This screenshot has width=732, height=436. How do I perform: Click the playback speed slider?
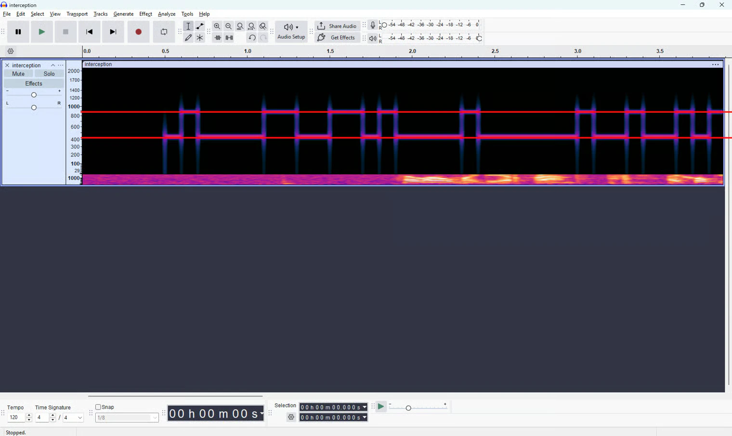(x=418, y=408)
